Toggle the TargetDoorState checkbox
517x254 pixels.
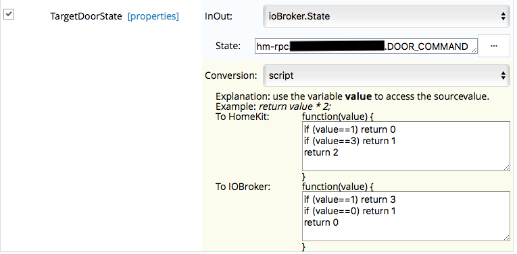click(x=9, y=14)
